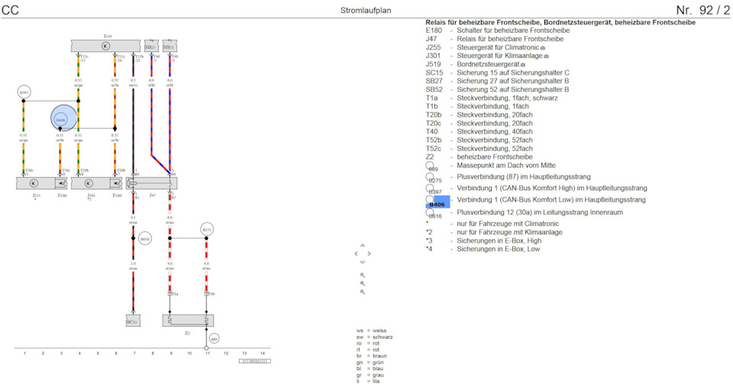Click color code 'ws = weiss'
The height and width of the screenshot is (384, 733).
(x=371, y=331)
